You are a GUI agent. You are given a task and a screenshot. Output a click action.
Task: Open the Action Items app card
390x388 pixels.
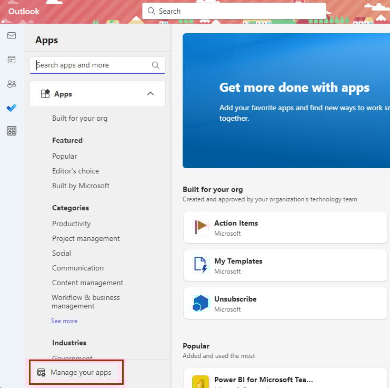coord(285,227)
